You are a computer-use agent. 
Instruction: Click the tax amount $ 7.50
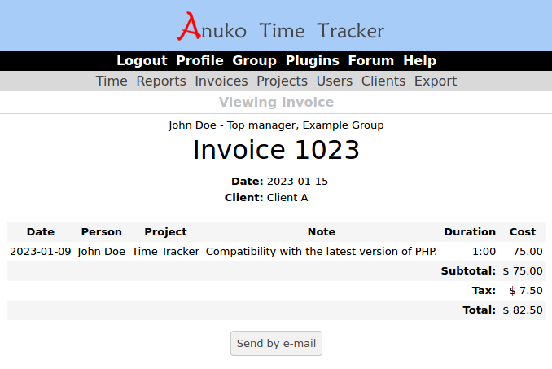526,291
